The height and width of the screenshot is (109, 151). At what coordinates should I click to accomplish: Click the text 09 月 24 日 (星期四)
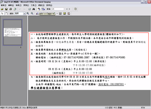(60, 61)
